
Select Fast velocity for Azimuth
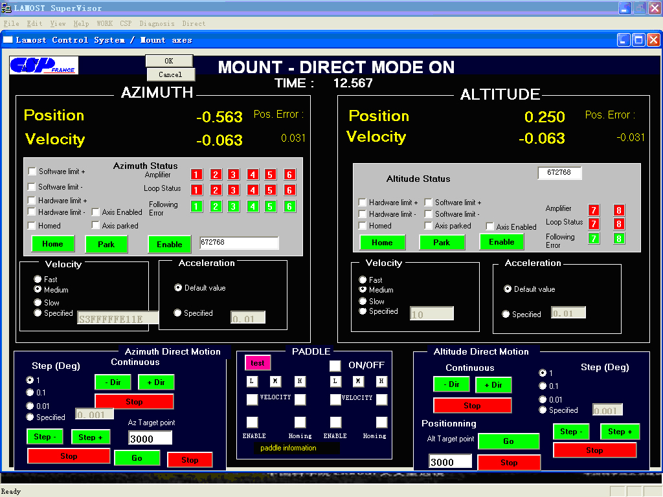tap(38, 279)
